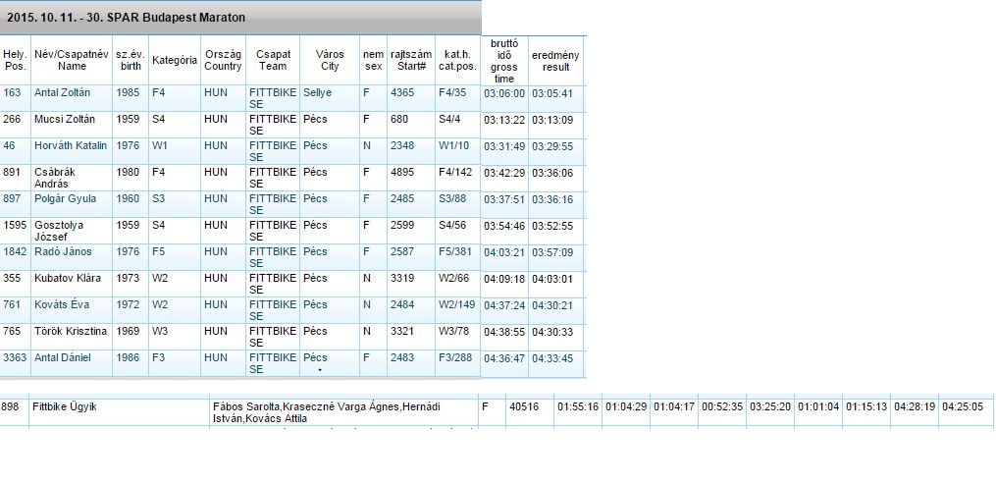This screenshot has height=484, width=996.
Task: Select the name 'Radó János'
Action: click(x=63, y=252)
